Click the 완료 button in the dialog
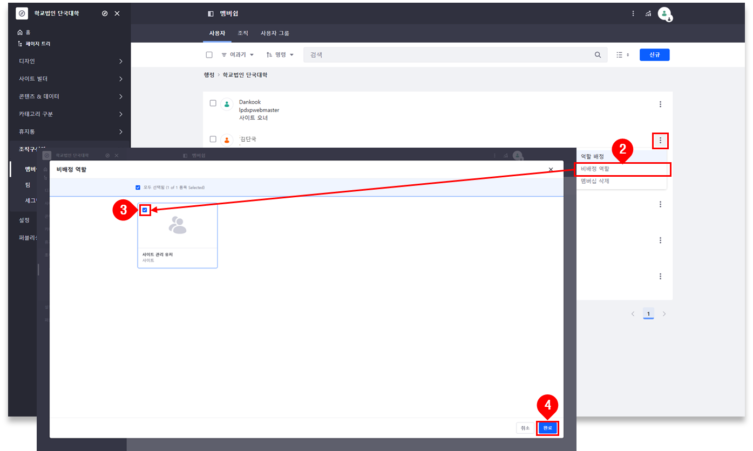This screenshot has height=451, width=753. point(548,428)
